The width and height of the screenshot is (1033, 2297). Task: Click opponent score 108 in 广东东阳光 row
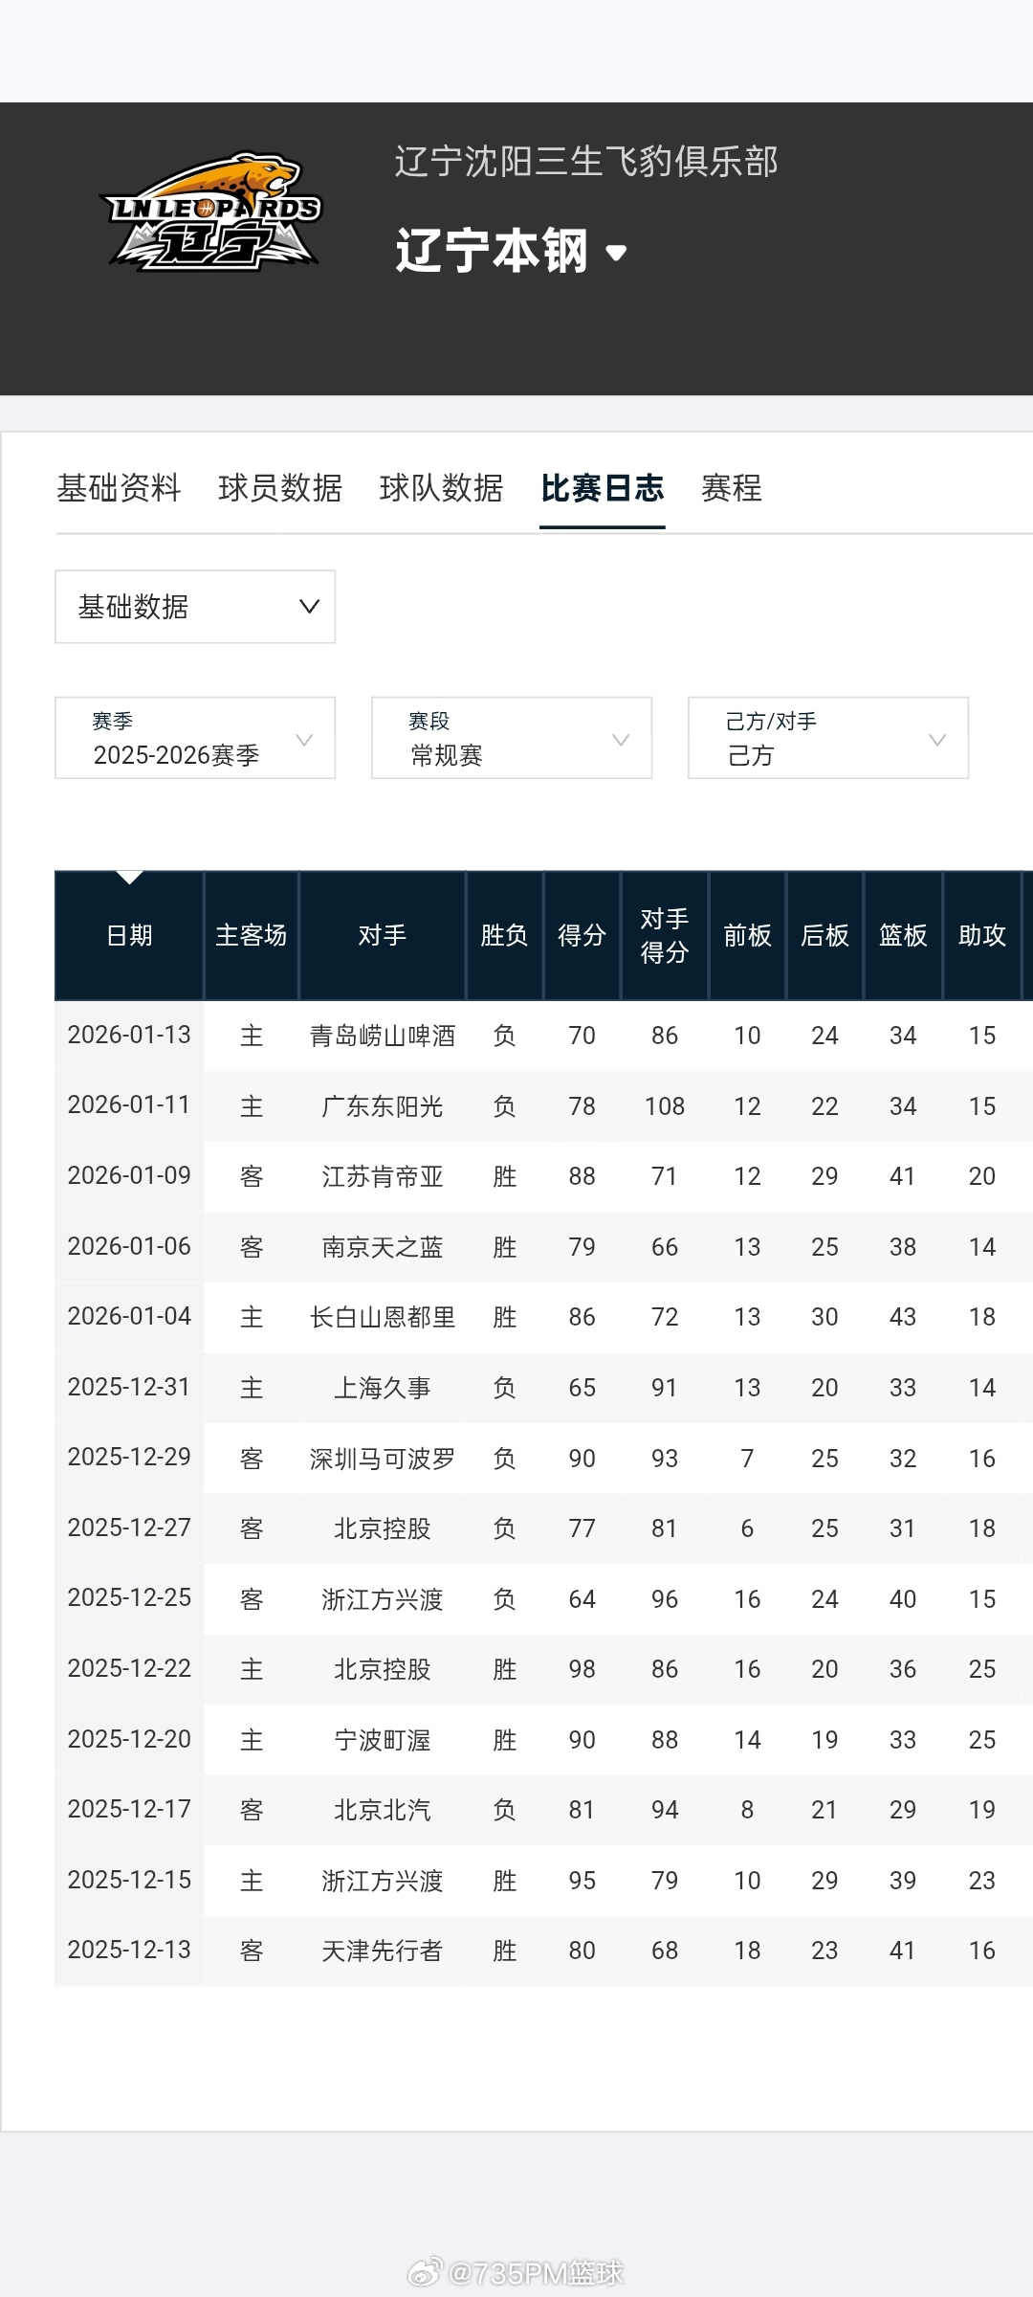coord(665,1106)
